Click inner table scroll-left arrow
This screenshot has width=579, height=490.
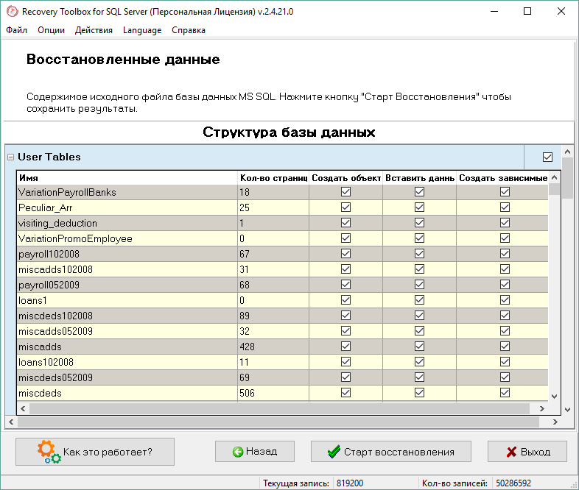click(23, 408)
